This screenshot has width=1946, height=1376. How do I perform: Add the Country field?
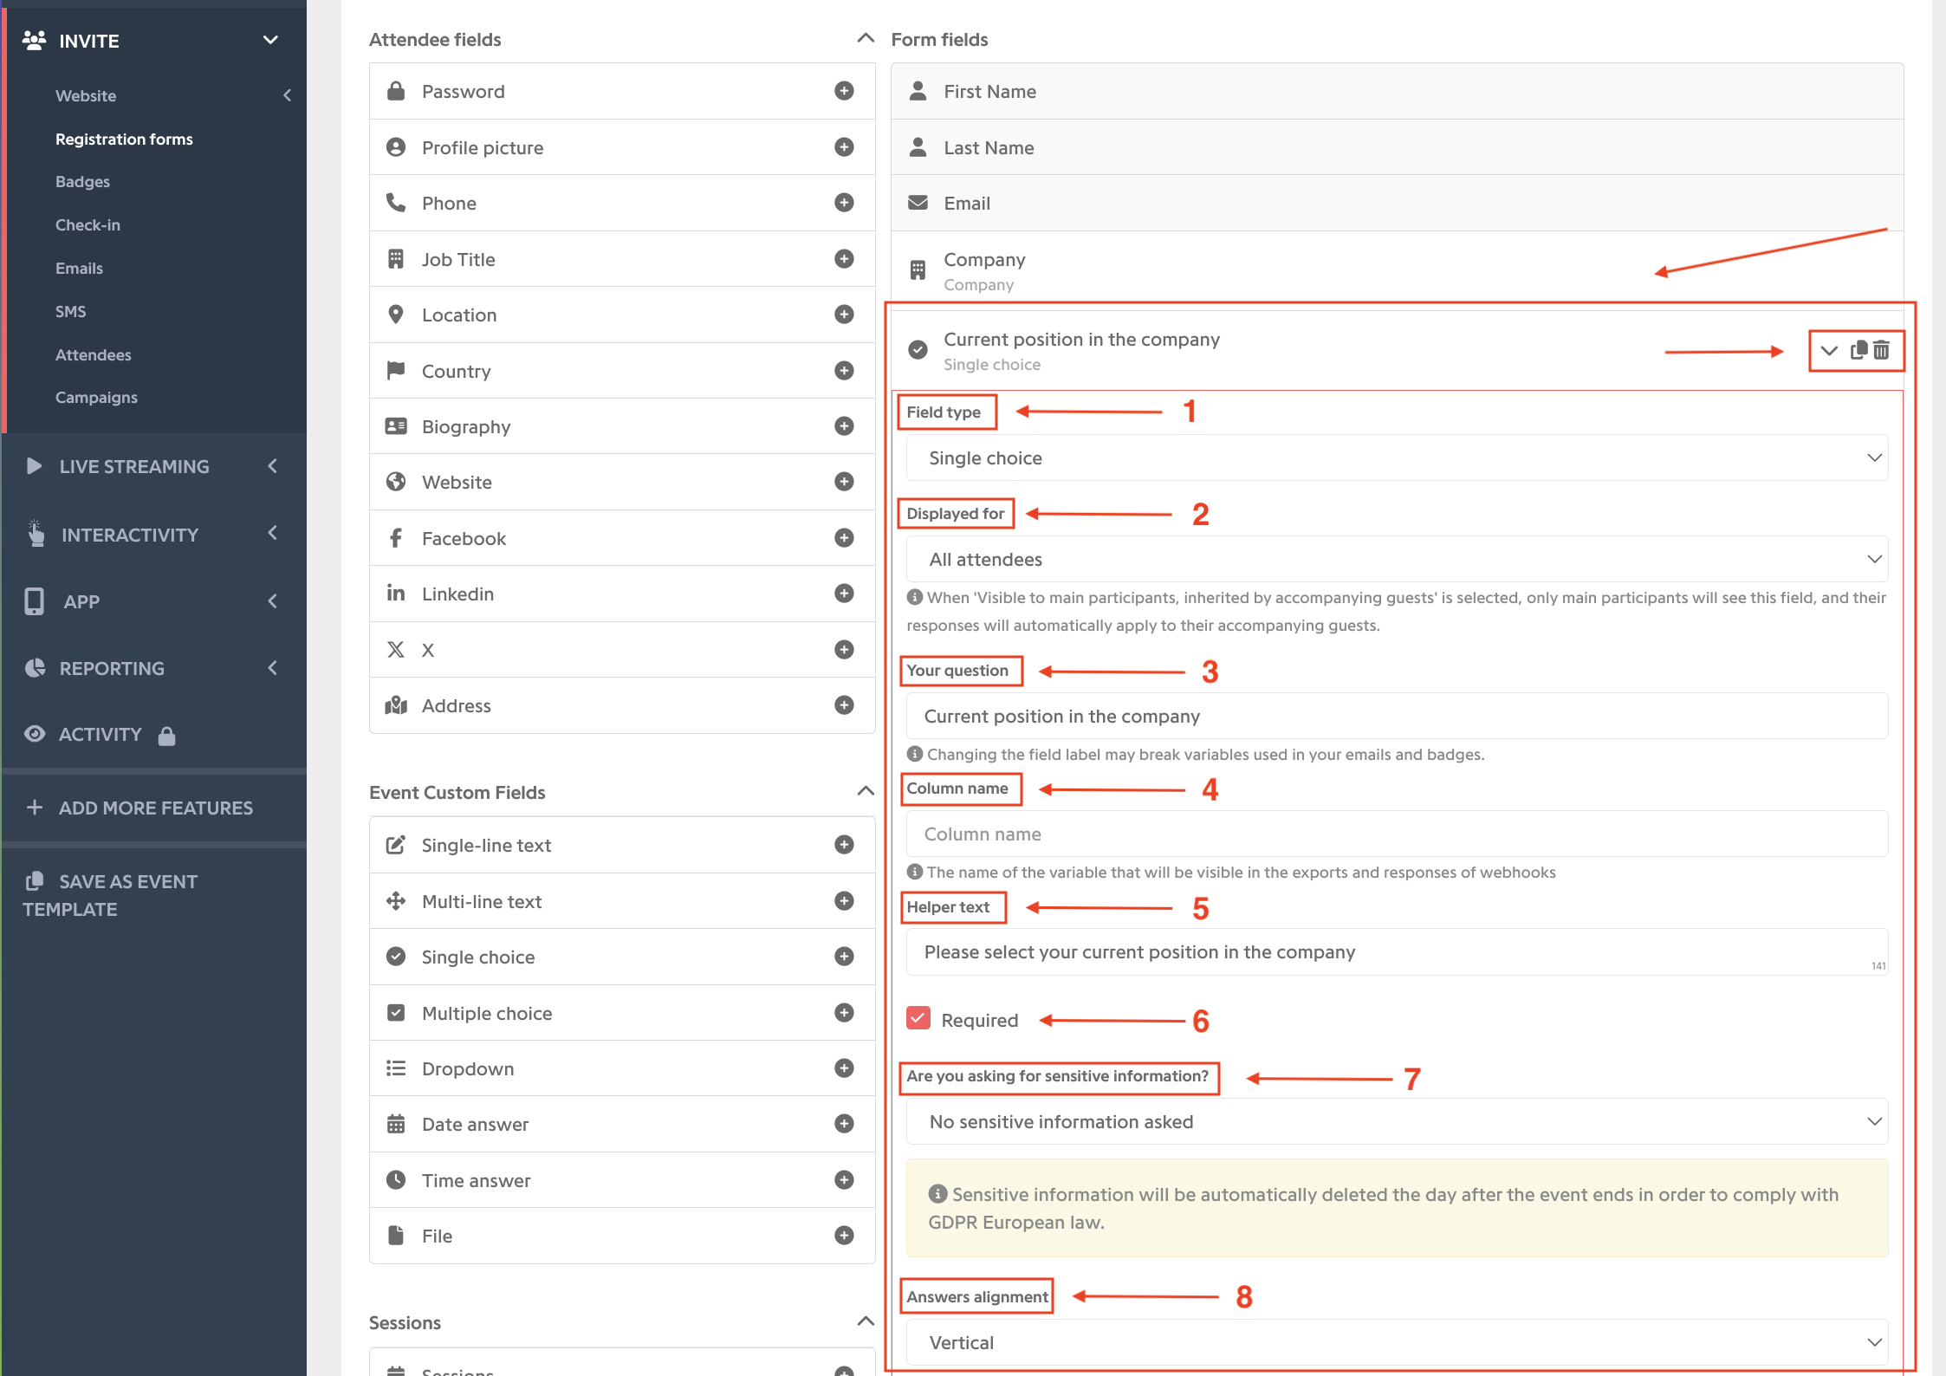[844, 371]
